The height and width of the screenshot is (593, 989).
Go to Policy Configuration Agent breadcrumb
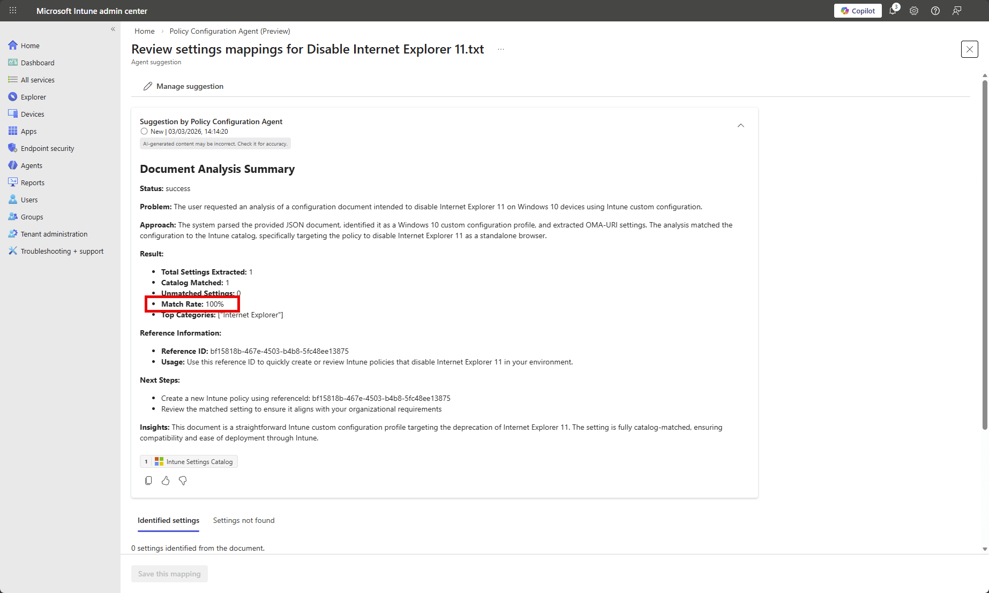[230, 31]
